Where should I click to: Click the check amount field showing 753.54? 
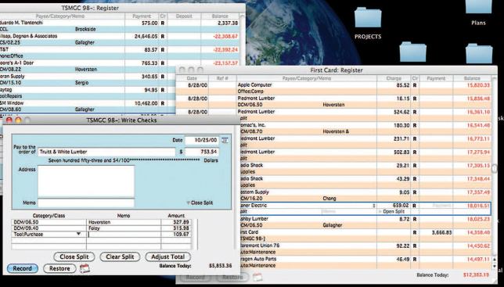point(202,152)
